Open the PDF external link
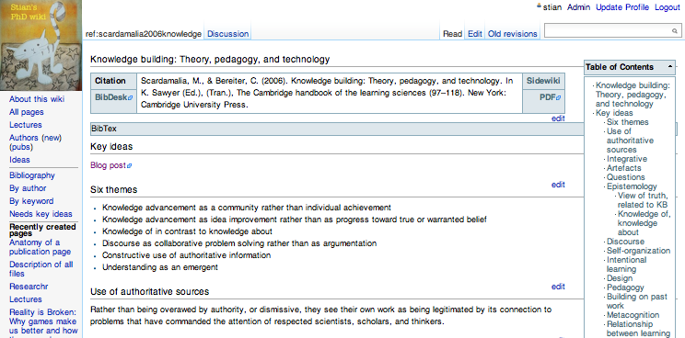The height and width of the screenshot is (338, 685). coord(550,97)
